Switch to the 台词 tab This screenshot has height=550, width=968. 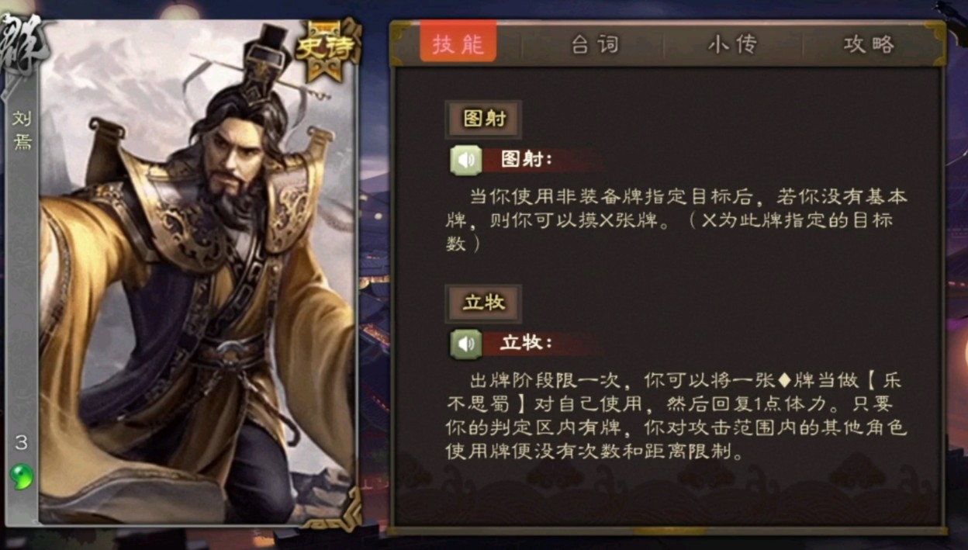[x=595, y=44]
